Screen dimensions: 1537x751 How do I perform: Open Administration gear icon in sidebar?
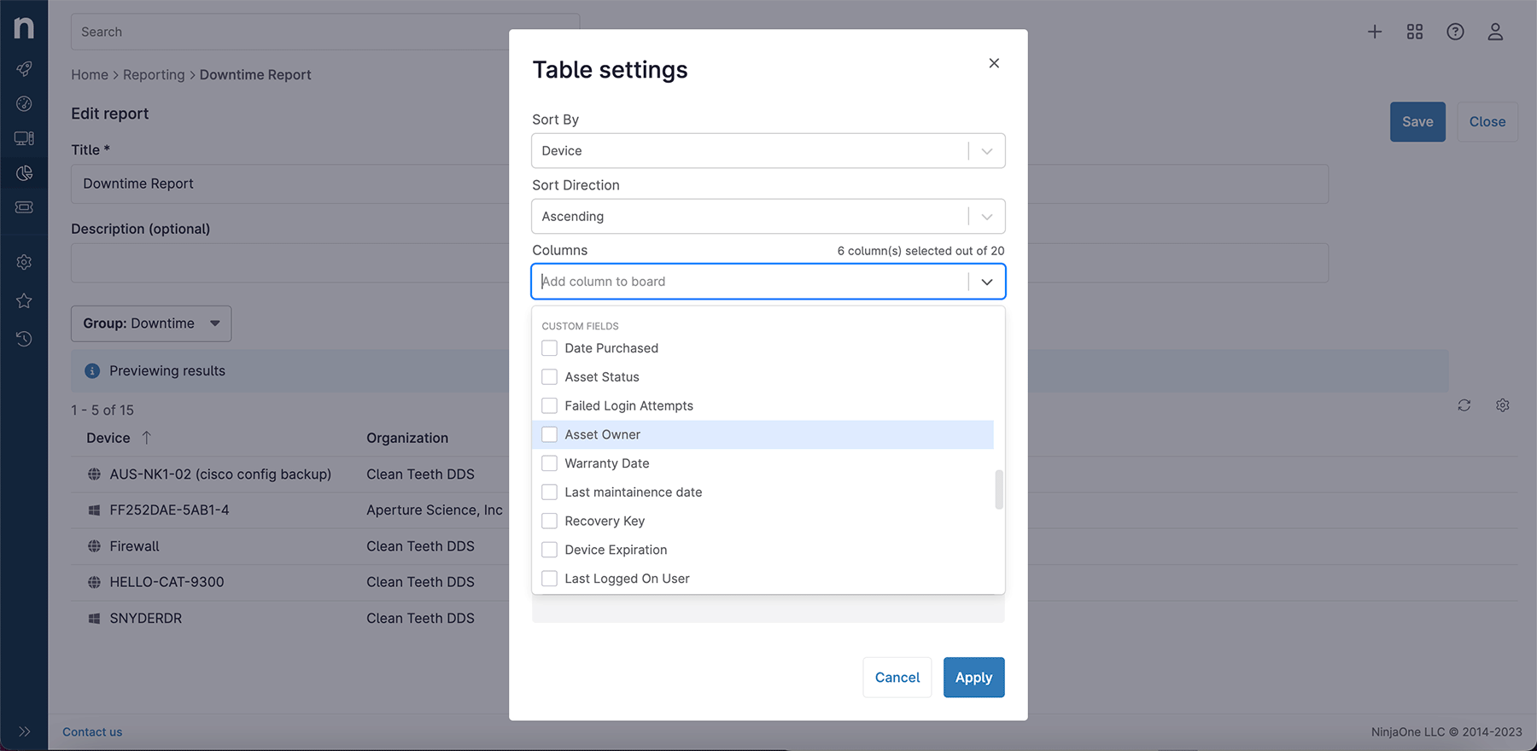click(24, 262)
